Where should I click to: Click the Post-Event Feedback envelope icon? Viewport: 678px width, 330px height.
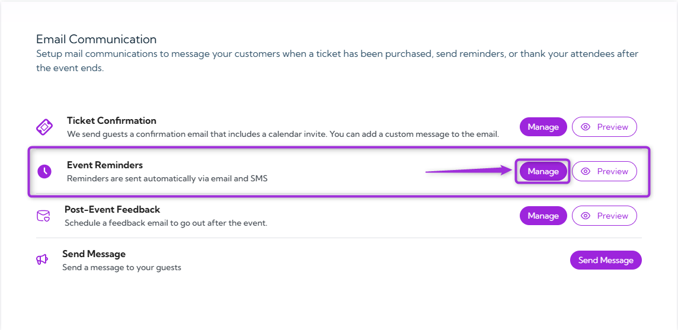[x=43, y=216]
